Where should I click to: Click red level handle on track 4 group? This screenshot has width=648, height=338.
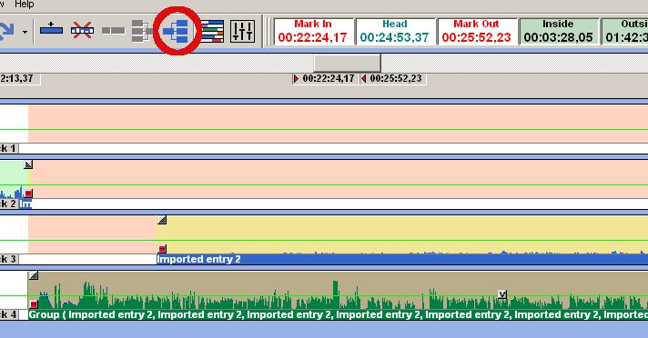(34, 304)
